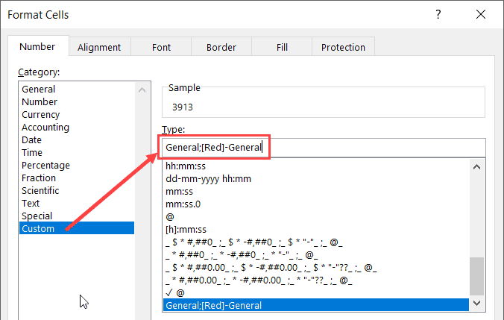The height and width of the screenshot is (320, 504).
Task: Select the General category
Action: pos(39,90)
